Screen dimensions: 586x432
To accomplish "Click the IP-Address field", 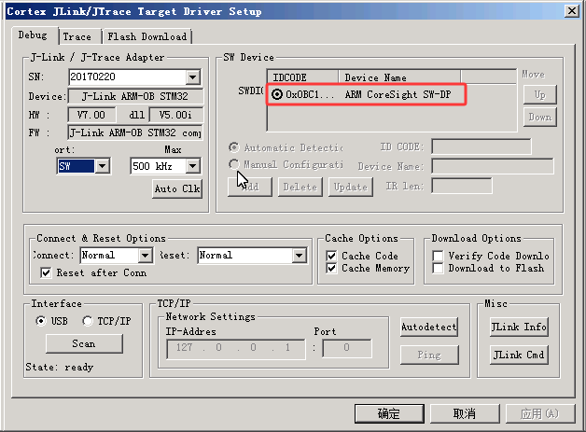I will [x=236, y=349].
